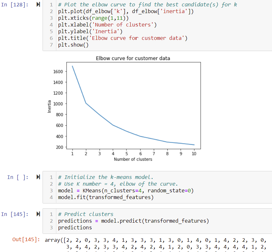
Task: Click the model.fit(transformed_features) line
Action: coord(106,197)
